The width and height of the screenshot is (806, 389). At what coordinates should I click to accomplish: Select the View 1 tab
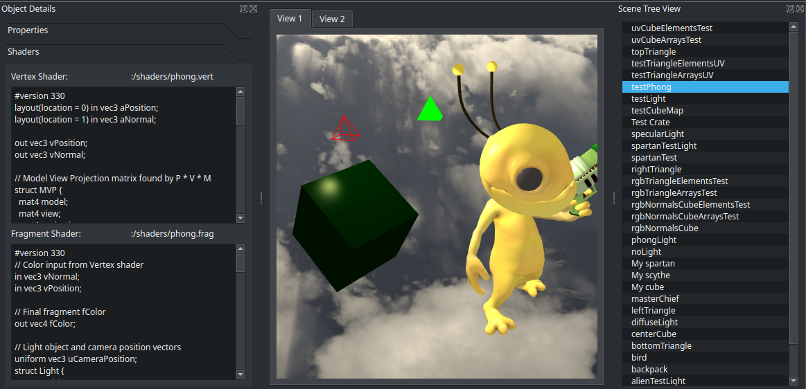[290, 19]
